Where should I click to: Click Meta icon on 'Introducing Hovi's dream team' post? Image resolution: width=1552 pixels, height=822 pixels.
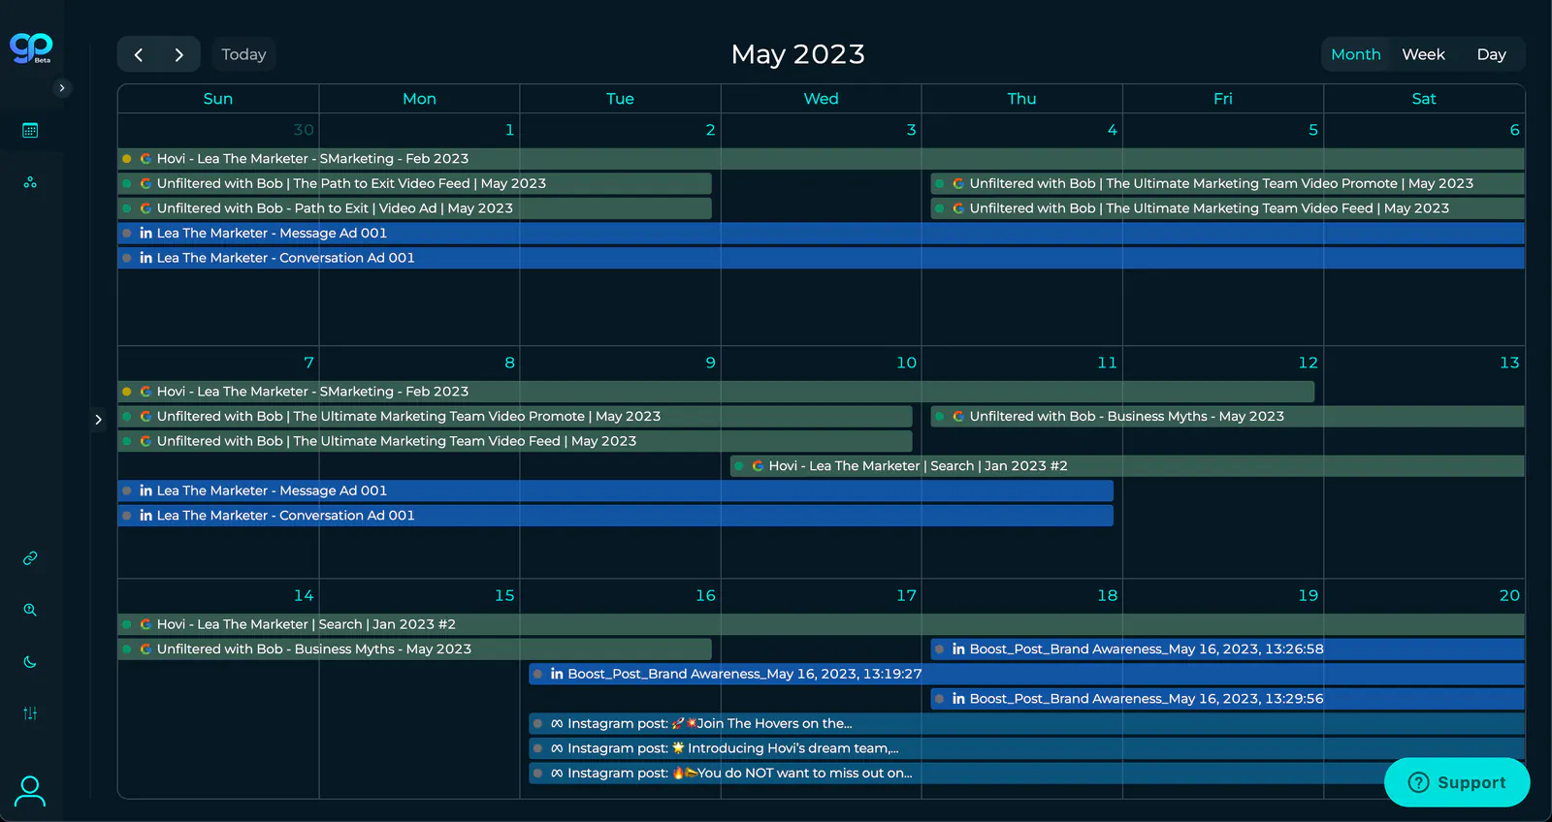(557, 748)
